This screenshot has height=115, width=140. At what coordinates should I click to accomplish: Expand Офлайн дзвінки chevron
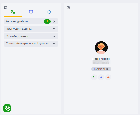54,36
